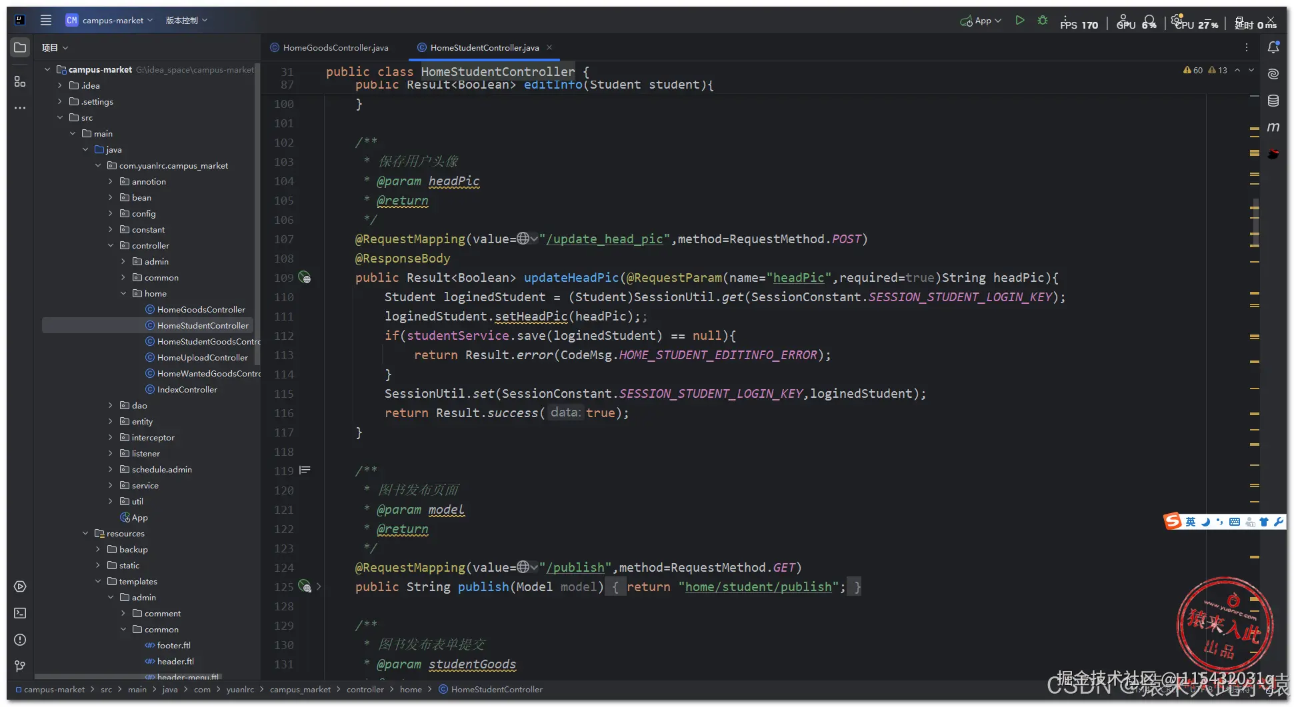
Task: Open the main hamburger menu
Action: pyautogui.click(x=46, y=20)
